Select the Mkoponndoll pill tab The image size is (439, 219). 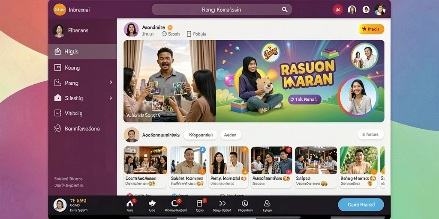point(200,135)
